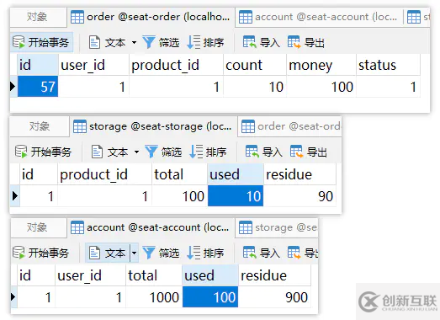Click product_id column header in storage table

(x=104, y=174)
